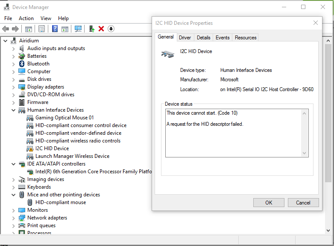Click the Firmware chip icon
Screen dimensions: 334x246
22,102
